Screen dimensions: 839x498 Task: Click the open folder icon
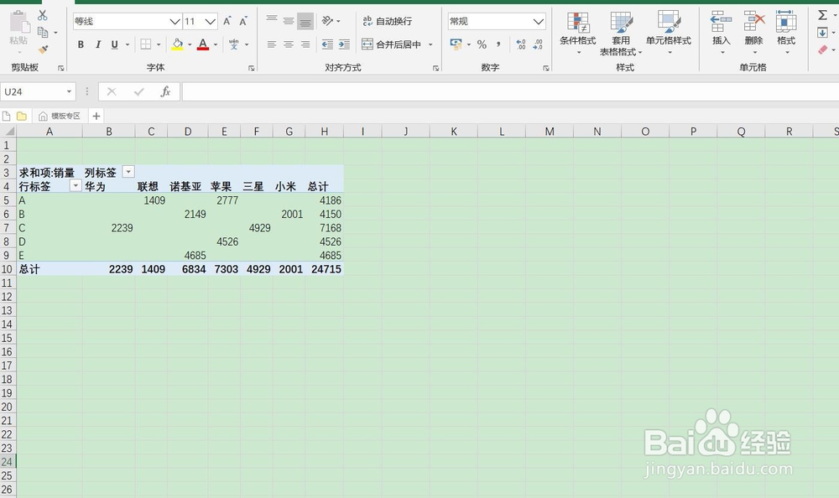[x=22, y=116]
